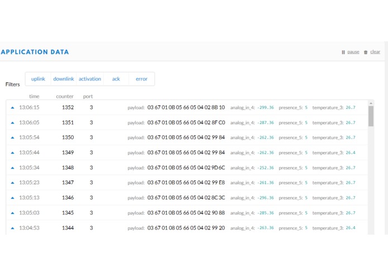
Task: Click payload ending in 9D 6C
Action: coord(186,168)
